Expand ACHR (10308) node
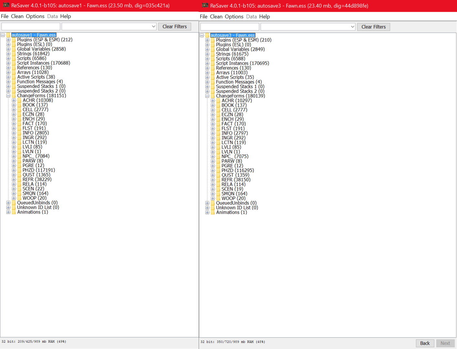 click(x=14, y=100)
